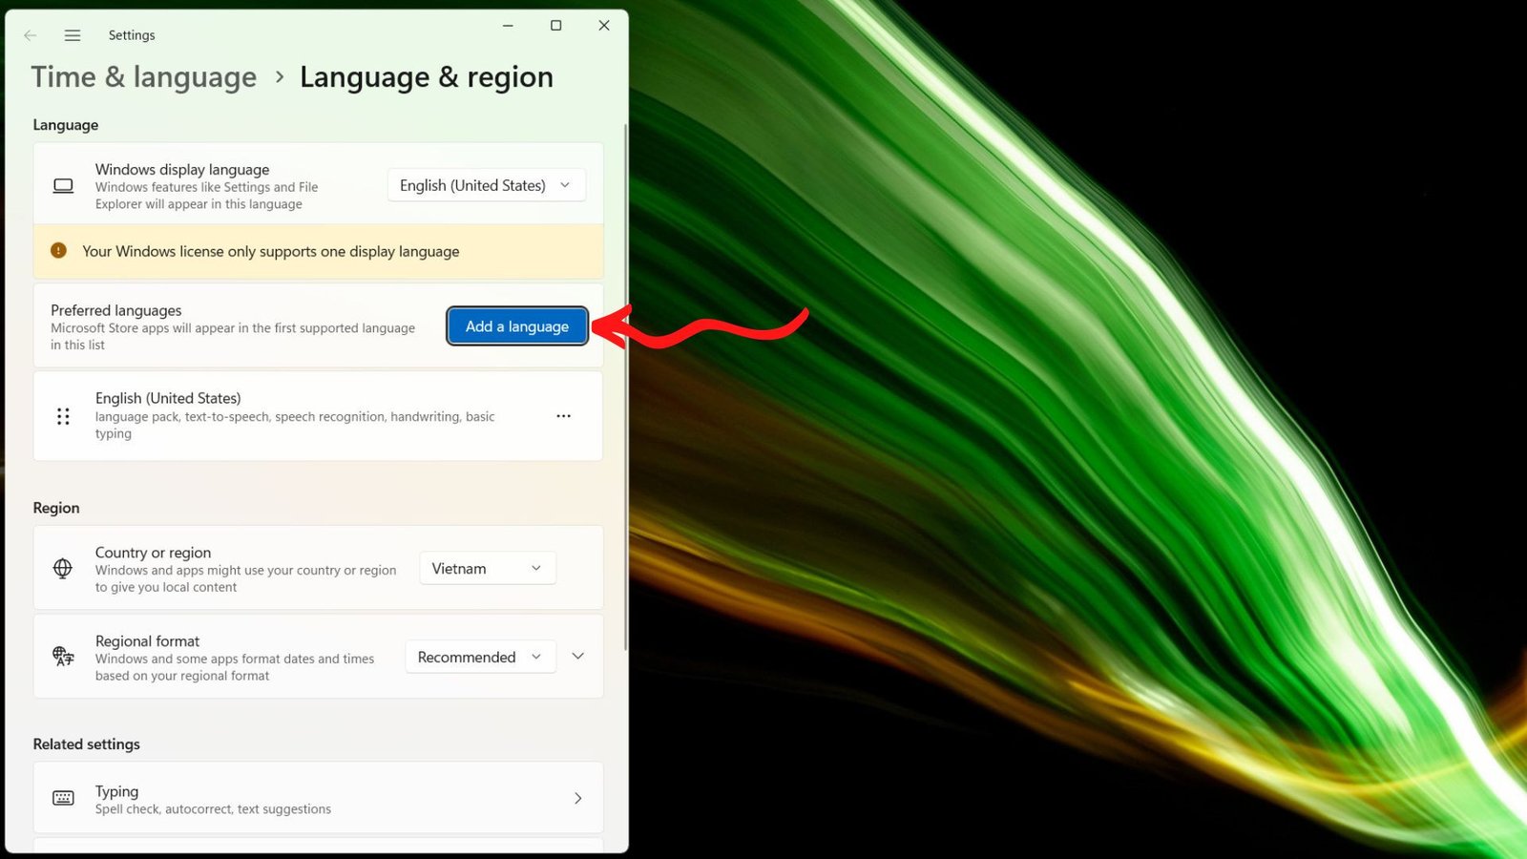Click the Regional format icon

click(x=63, y=657)
